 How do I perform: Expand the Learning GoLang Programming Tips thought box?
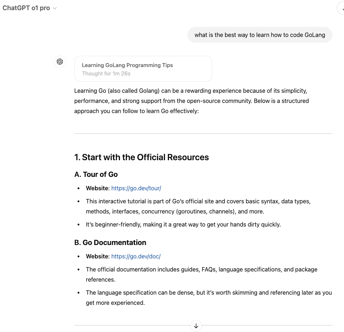[x=143, y=69]
